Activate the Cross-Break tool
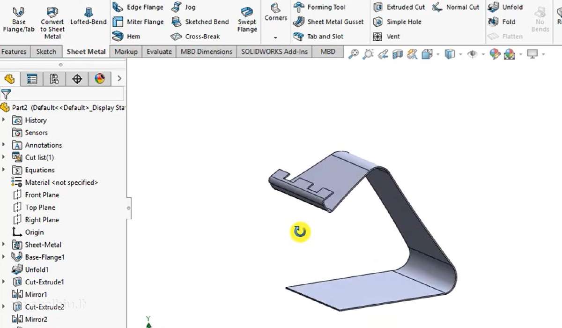The height and width of the screenshot is (328, 562). click(195, 36)
